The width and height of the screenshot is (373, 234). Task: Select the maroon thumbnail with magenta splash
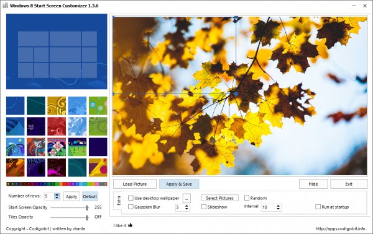pyautogui.click(x=57, y=167)
